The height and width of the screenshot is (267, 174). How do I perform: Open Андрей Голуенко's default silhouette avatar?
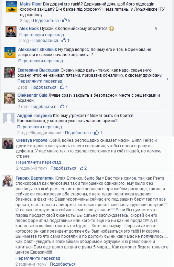(x=9, y=118)
